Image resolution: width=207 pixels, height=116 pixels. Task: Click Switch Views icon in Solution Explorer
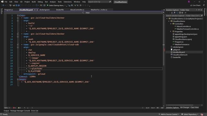174,13
